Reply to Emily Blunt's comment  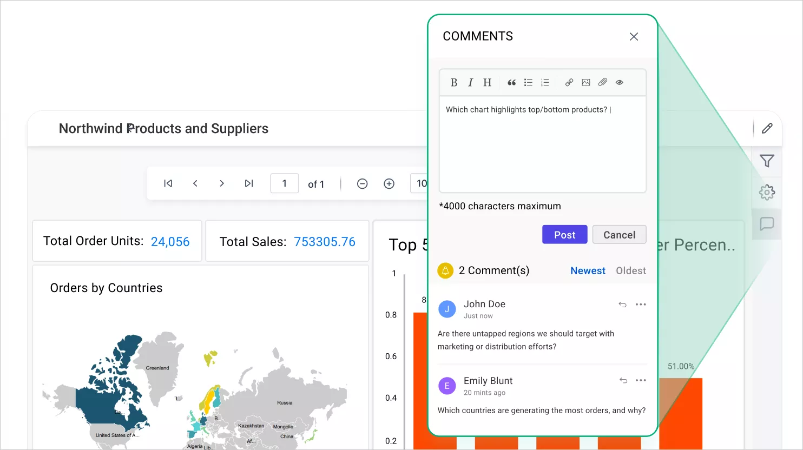point(622,380)
